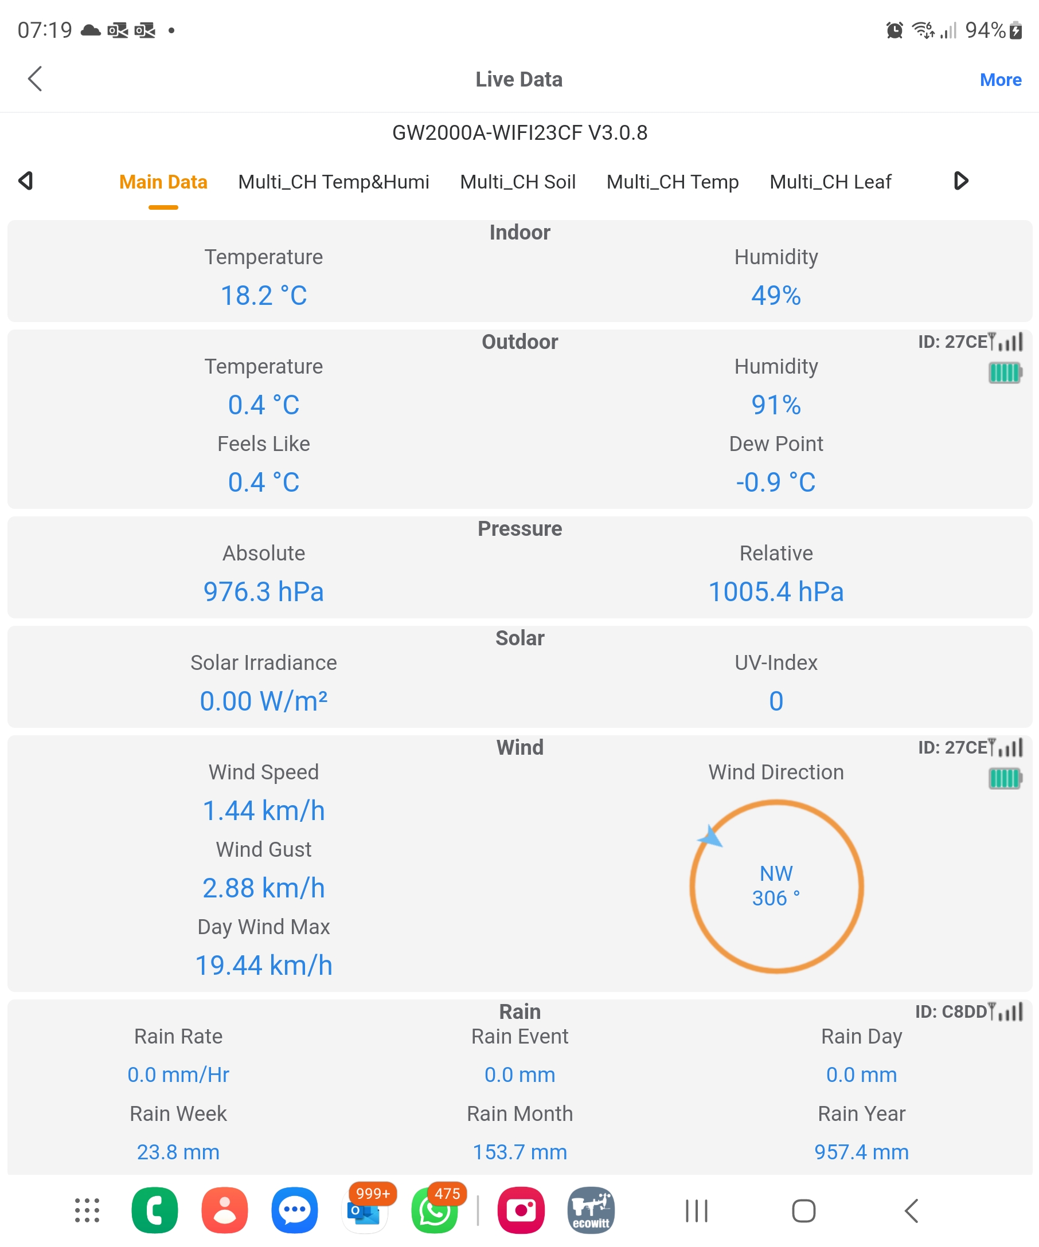The height and width of the screenshot is (1247, 1039).
Task: Tap the wind direction compass dial
Action: click(776, 886)
